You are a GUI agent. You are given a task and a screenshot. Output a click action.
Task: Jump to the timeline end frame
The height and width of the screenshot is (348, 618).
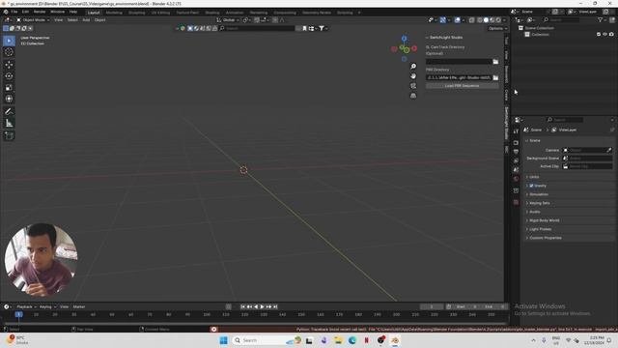(275, 306)
